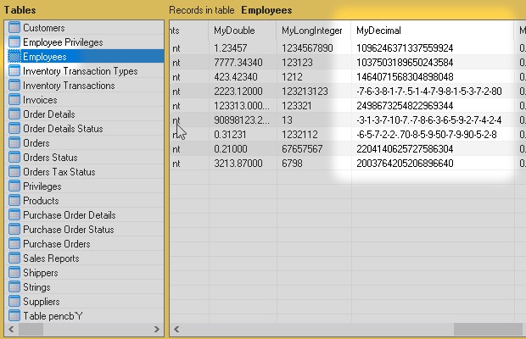Select Inventory Transaction Types table
Screen dimensions: 526x339
point(80,71)
